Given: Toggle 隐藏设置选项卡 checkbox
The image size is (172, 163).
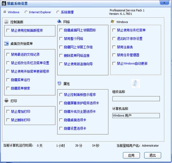Looking at the screenshot, I should (x=61, y=128).
